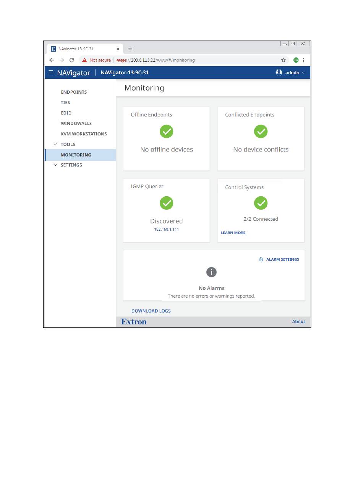Click the SETTINGS sidebar heading
Image resolution: width=363 pixels, height=482 pixels.
[x=71, y=165]
